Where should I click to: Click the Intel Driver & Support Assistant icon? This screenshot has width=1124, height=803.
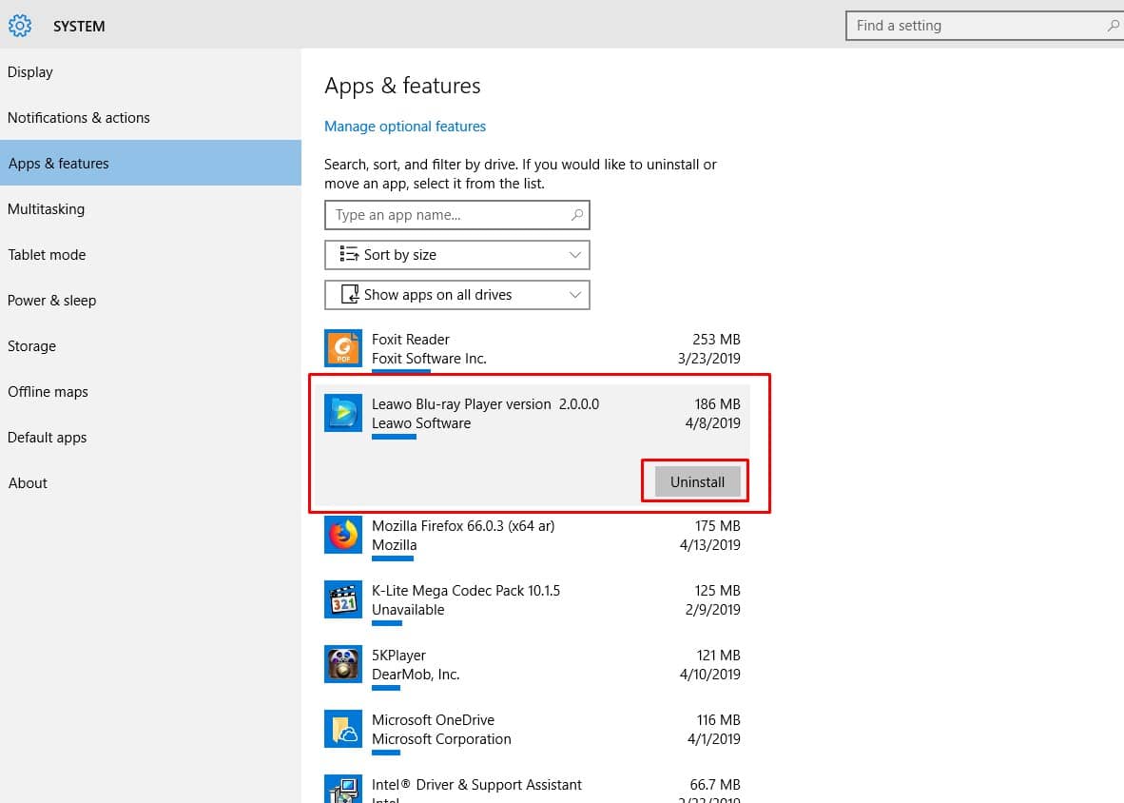pyautogui.click(x=342, y=790)
